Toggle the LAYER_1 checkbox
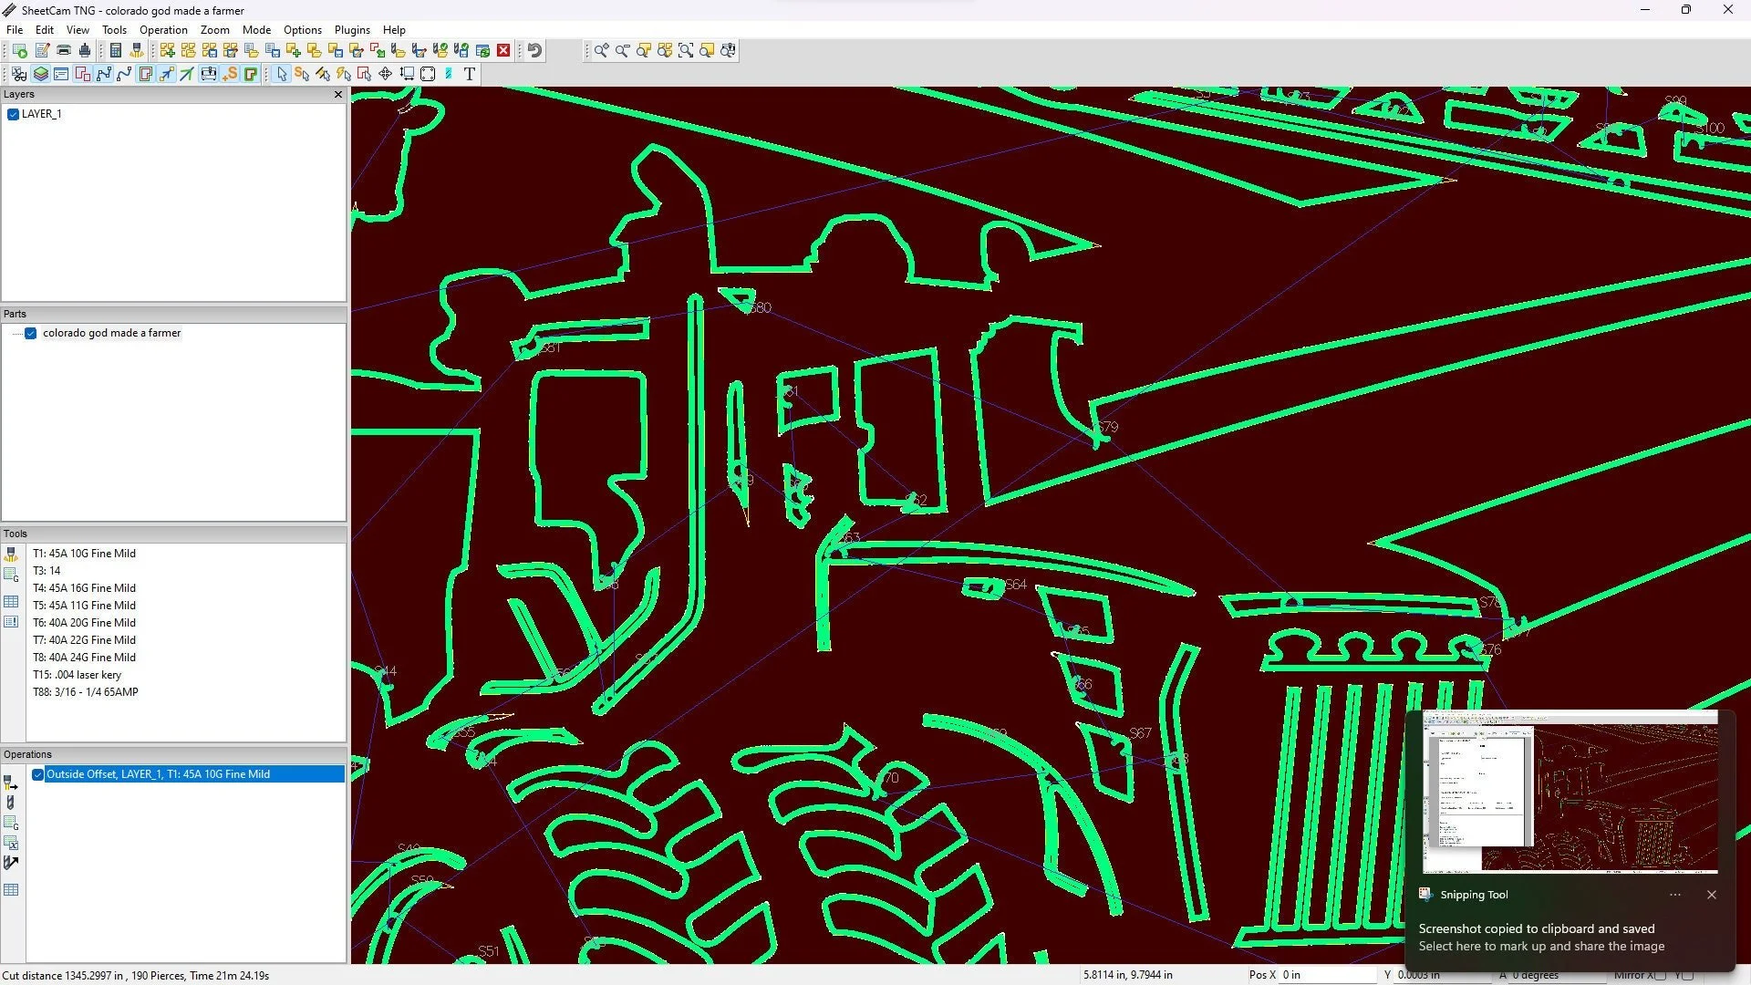Image resolution: width=1751 pixels, height=985 pixels. tap(14, 115)
